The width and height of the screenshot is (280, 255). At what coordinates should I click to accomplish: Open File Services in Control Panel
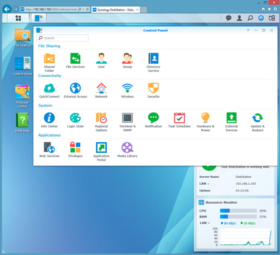coord(76,61)
